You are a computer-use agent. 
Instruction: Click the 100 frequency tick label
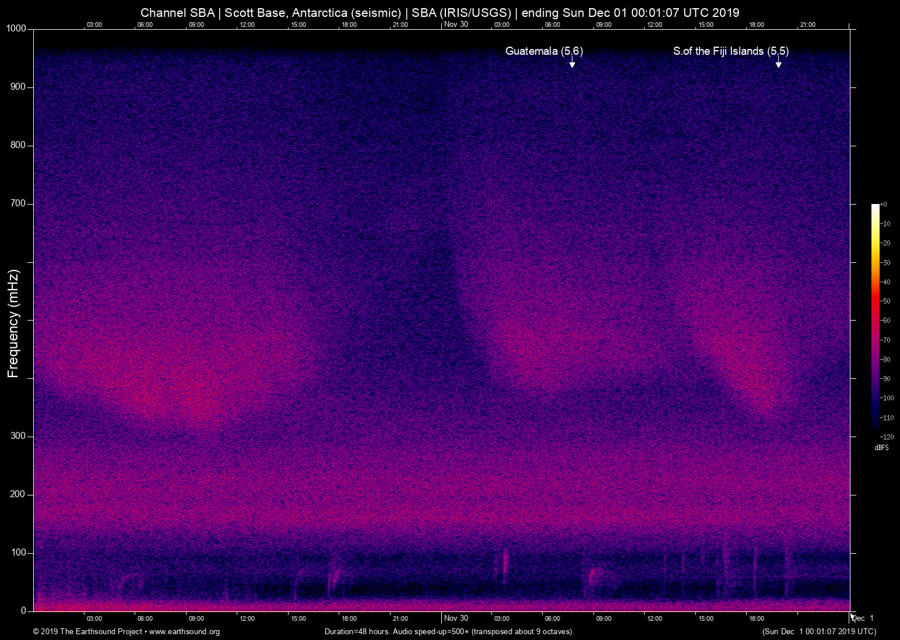[x=18, y=553]
